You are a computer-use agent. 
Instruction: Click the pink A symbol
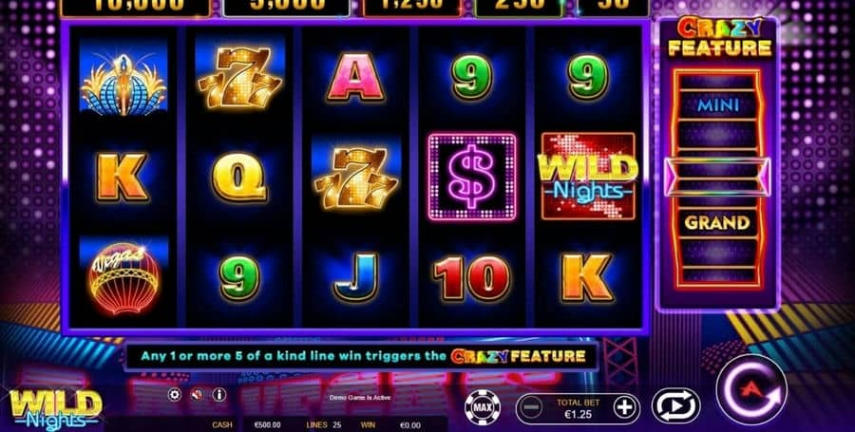click(x=355, y=77)
